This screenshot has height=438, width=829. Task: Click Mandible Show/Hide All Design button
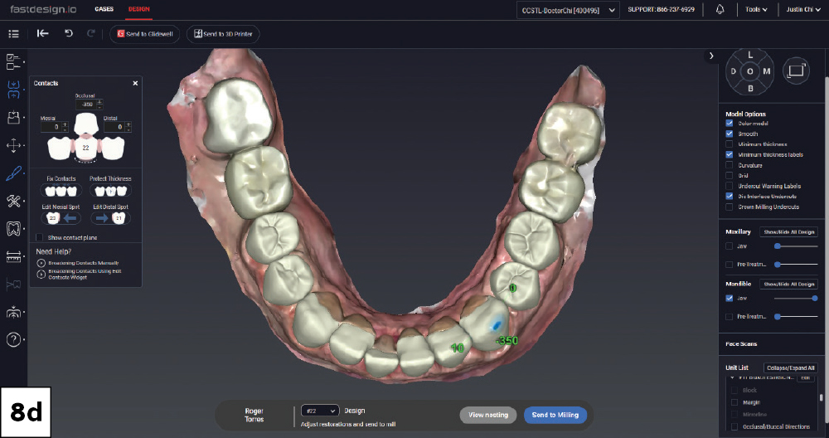[789, 284]
